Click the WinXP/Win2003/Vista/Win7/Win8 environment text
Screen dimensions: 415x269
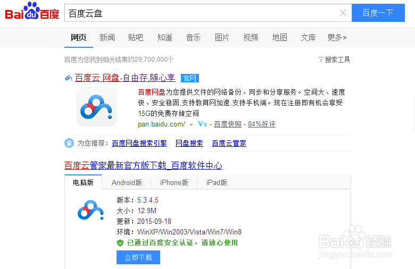click(189, 232)
